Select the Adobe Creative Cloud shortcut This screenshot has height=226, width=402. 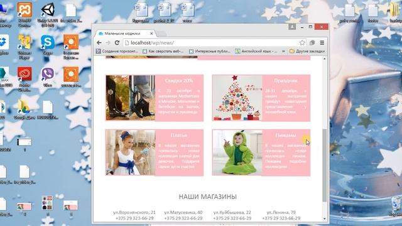pos(24,79)
